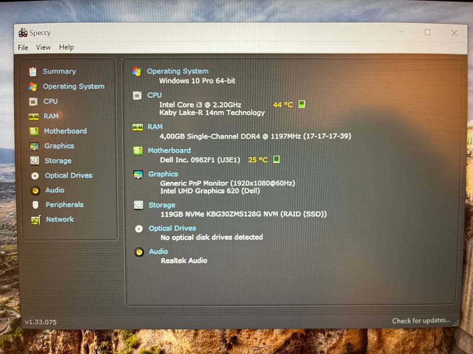Click the Check for updates link
Screen dimensions: 473x354
421,321
